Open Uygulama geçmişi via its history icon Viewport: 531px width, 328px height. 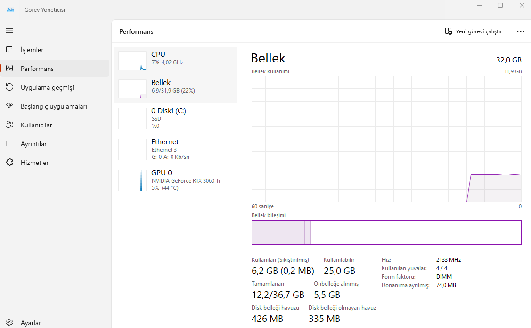[x=9, y=87]
